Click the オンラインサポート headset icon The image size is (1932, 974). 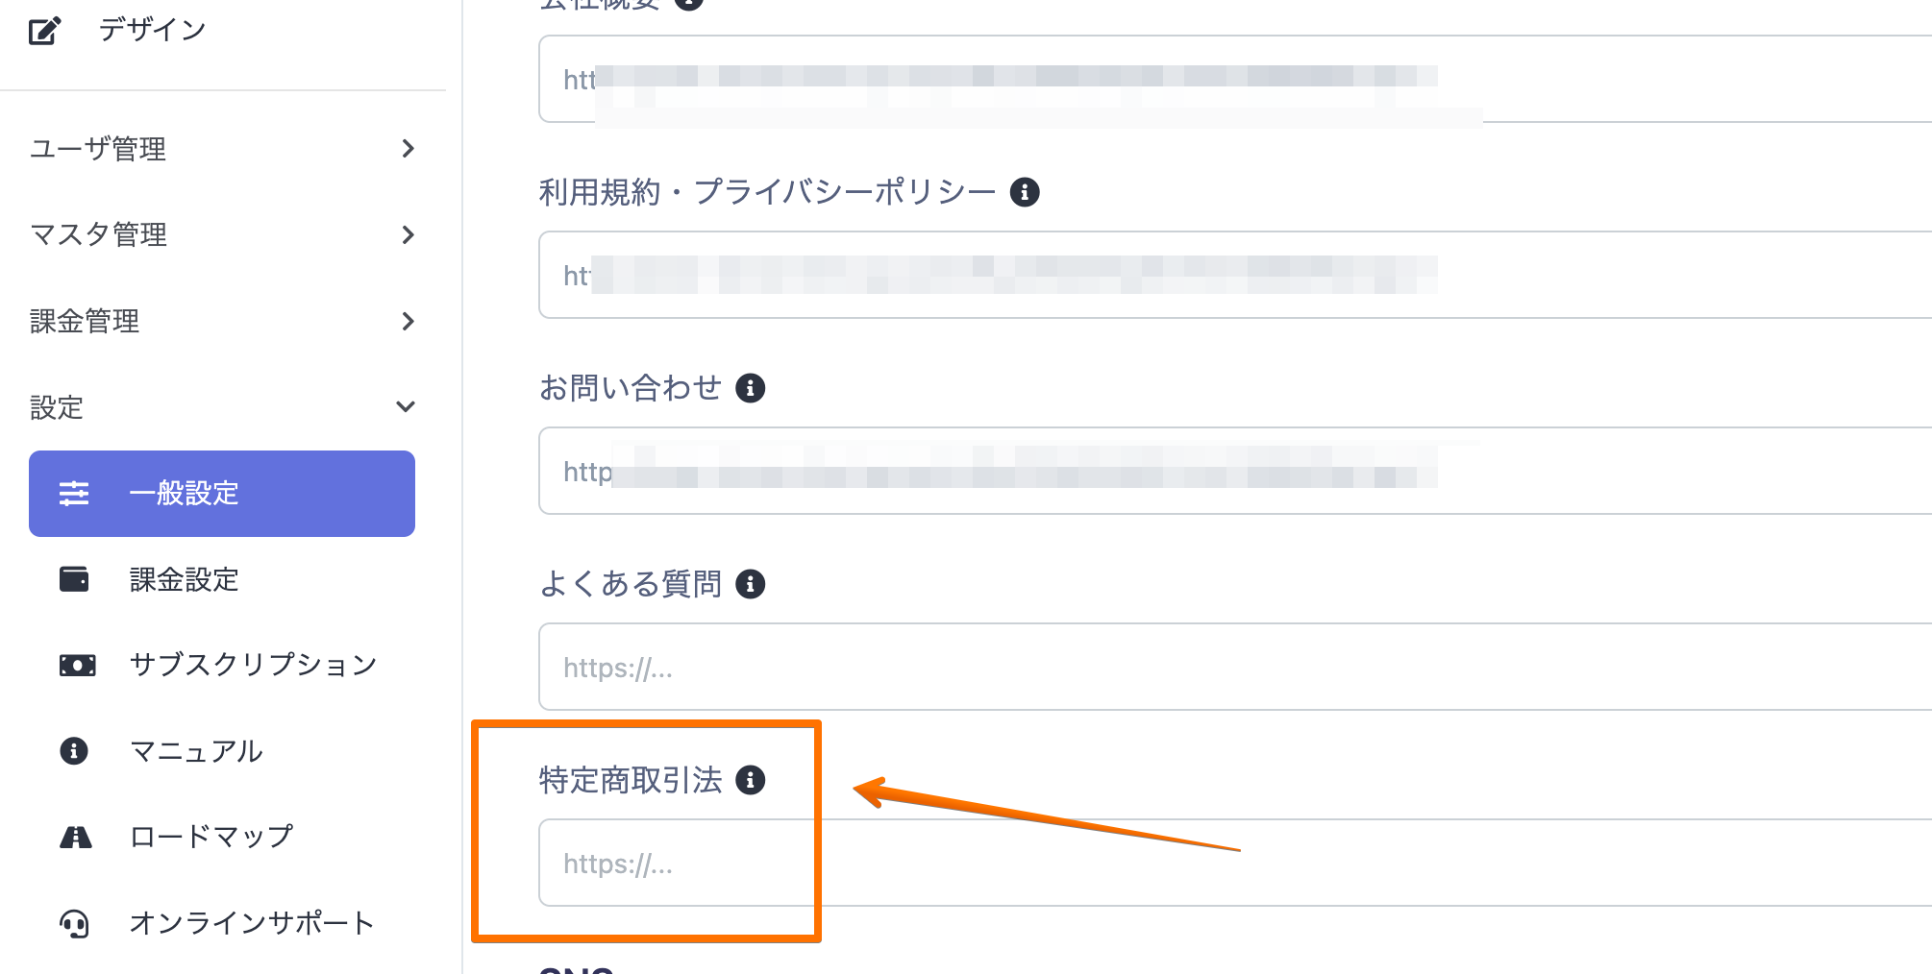point(74,923)
